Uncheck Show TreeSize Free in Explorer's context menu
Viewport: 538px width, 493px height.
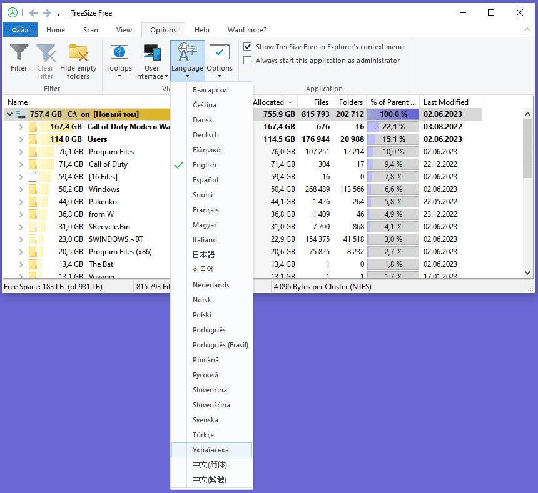click(248, 47)
